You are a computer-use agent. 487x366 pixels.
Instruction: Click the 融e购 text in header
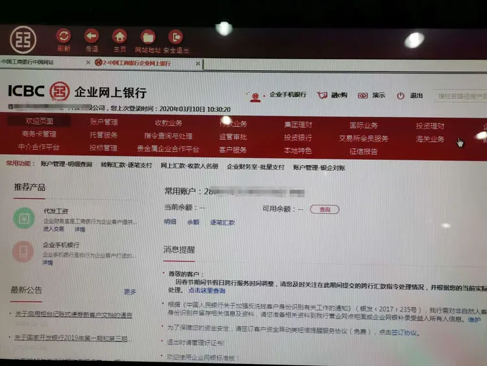pos(339,95)
